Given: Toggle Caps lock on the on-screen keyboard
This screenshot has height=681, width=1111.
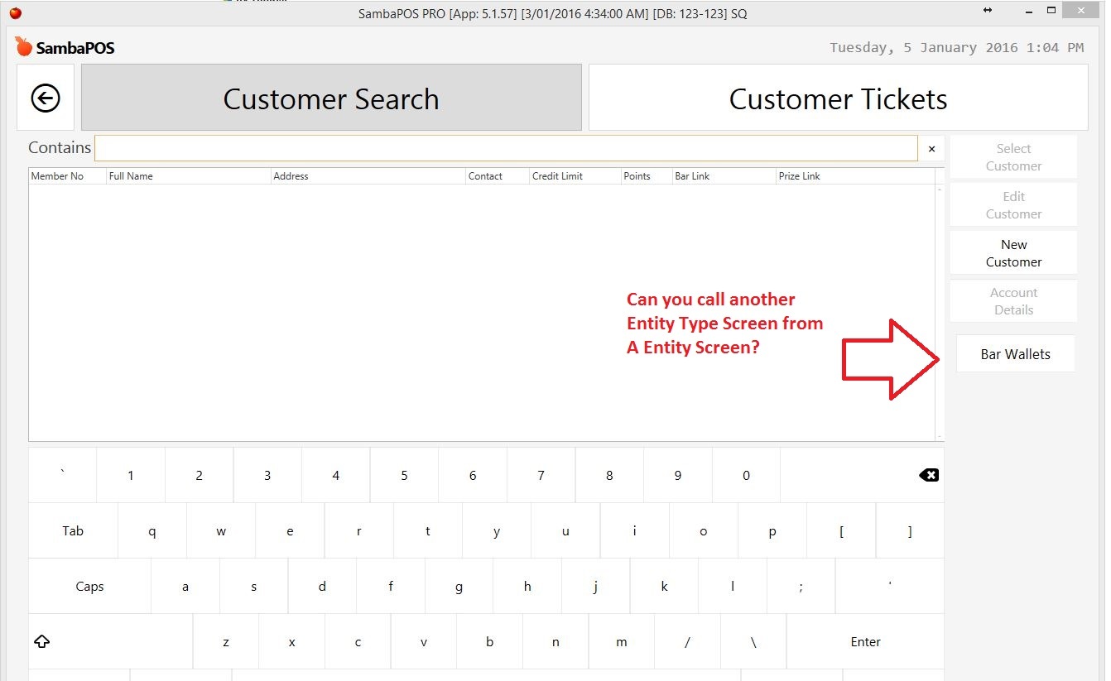Looking at the screenshot, I should click(x=89, y=586).
